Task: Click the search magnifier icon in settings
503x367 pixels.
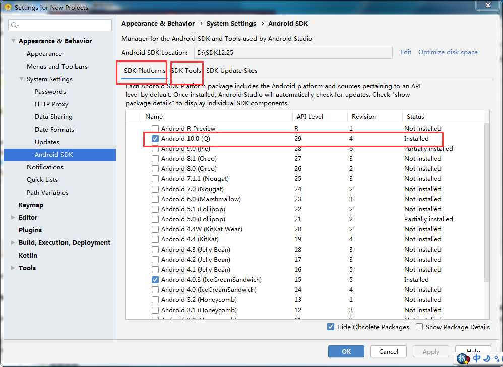Action: [15, 25]
